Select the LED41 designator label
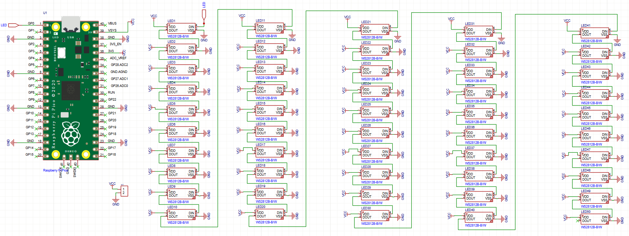Viewport: 629px width, 236px height. (x=585, y=26)
